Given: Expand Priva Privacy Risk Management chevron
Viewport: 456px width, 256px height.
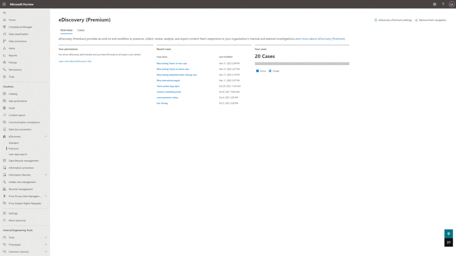Looking at the screenshot, I should pos(46,196).
